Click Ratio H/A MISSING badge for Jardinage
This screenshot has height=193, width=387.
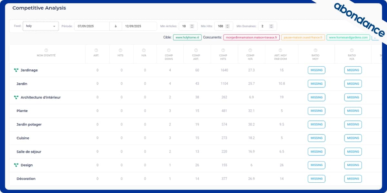(353, 70)
